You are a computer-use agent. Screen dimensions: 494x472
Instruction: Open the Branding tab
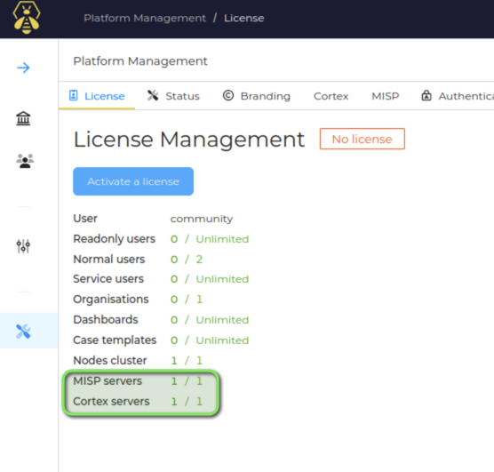click(257, 96)
